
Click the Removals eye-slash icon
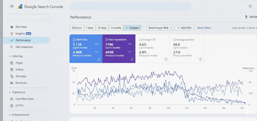pyautogui.click(x=12, y=83)
